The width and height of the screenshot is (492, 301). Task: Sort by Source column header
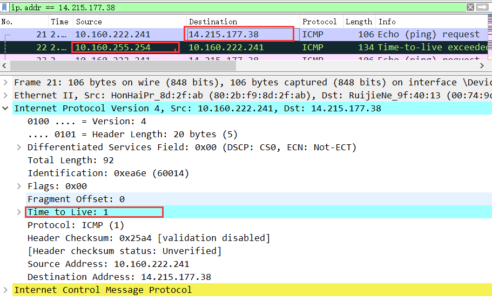click(x=89, y=22)
